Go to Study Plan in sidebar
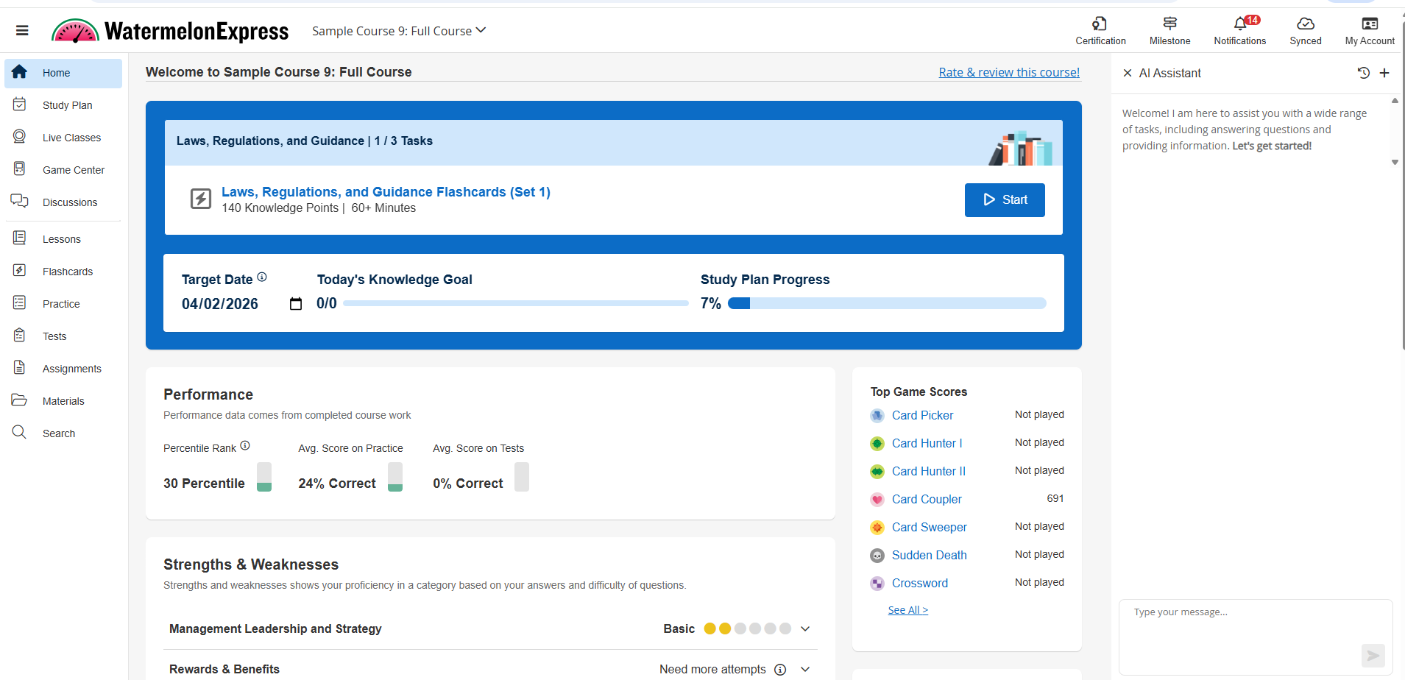The image size is (1405, 680). point(67,105)
